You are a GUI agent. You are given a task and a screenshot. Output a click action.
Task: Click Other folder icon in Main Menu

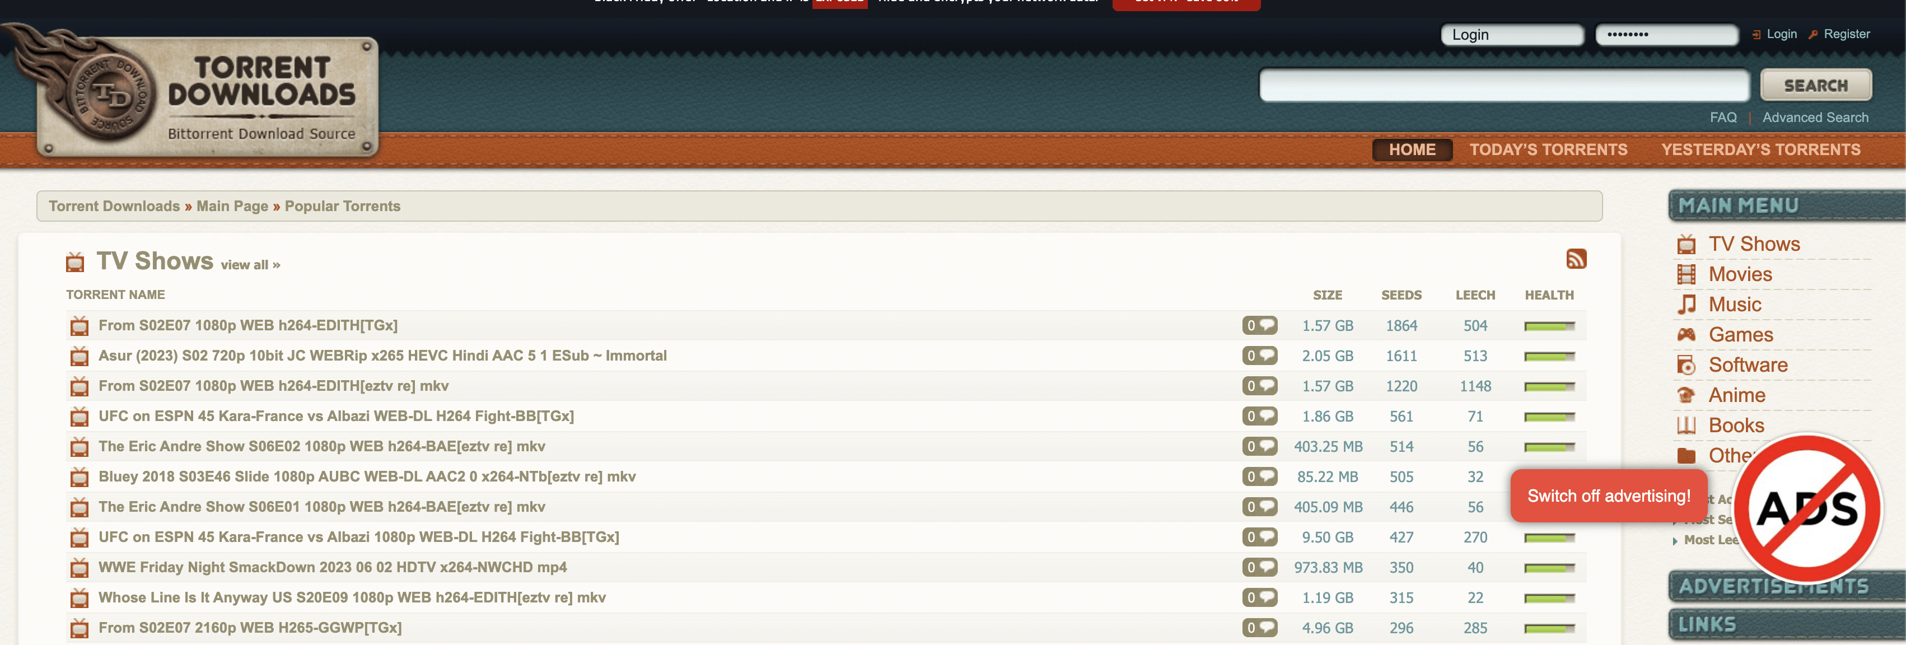(1687, 456)
